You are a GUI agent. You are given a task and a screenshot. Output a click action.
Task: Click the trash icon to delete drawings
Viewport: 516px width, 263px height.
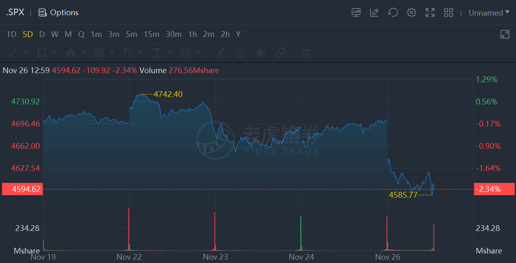[306, 53]
